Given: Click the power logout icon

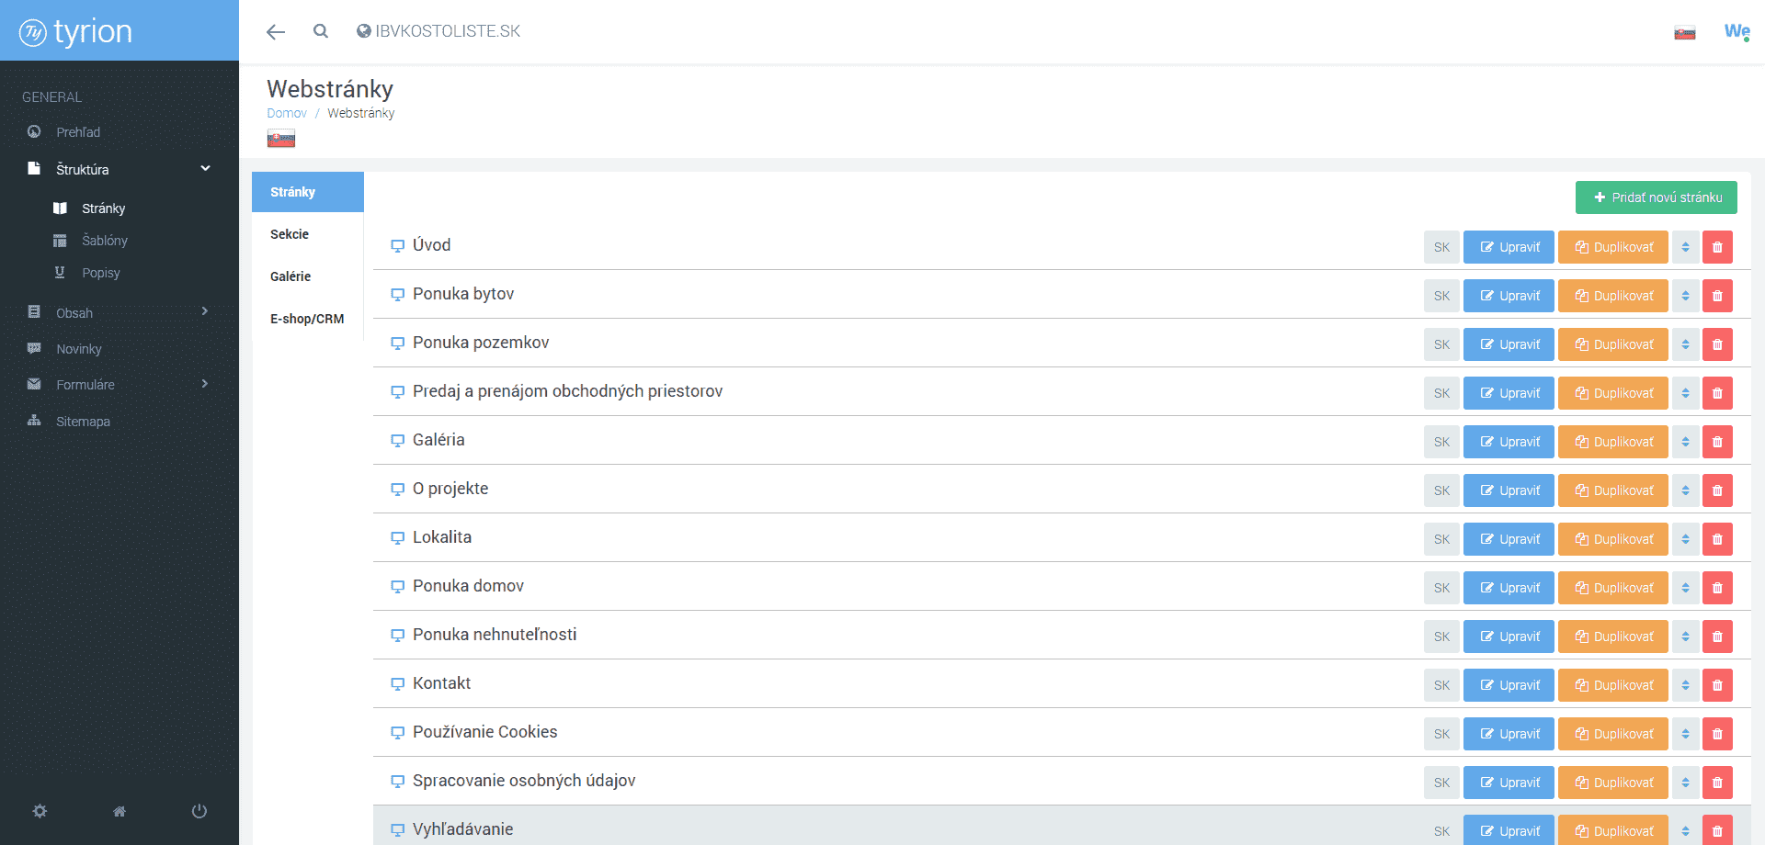Looking at the screenshot, I should pos(199,811).
